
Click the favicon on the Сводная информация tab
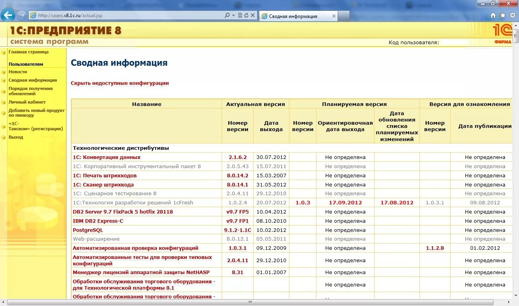coord(264,16)
